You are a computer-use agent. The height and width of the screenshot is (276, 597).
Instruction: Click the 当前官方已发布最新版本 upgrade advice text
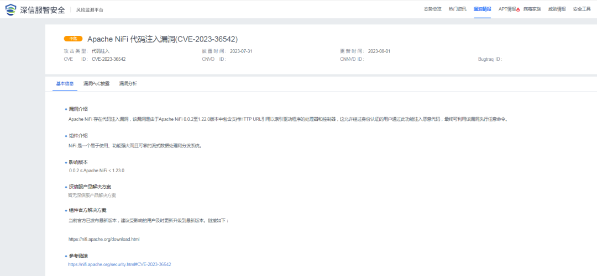point(149,220)
